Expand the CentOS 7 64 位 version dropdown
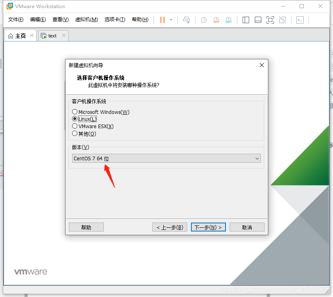Image resolution: width=333 pixels, height=297 pixels. pyautogui.click(x=166, y=158)
